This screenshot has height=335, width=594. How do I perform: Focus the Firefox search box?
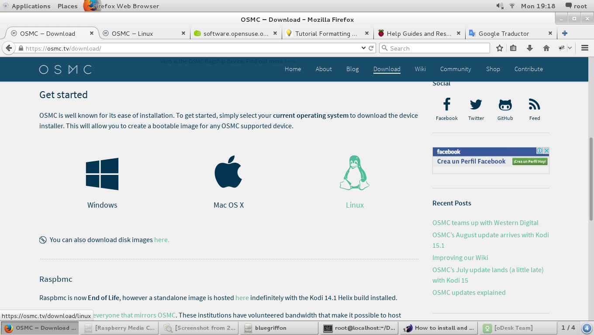[x=435, y=48]
